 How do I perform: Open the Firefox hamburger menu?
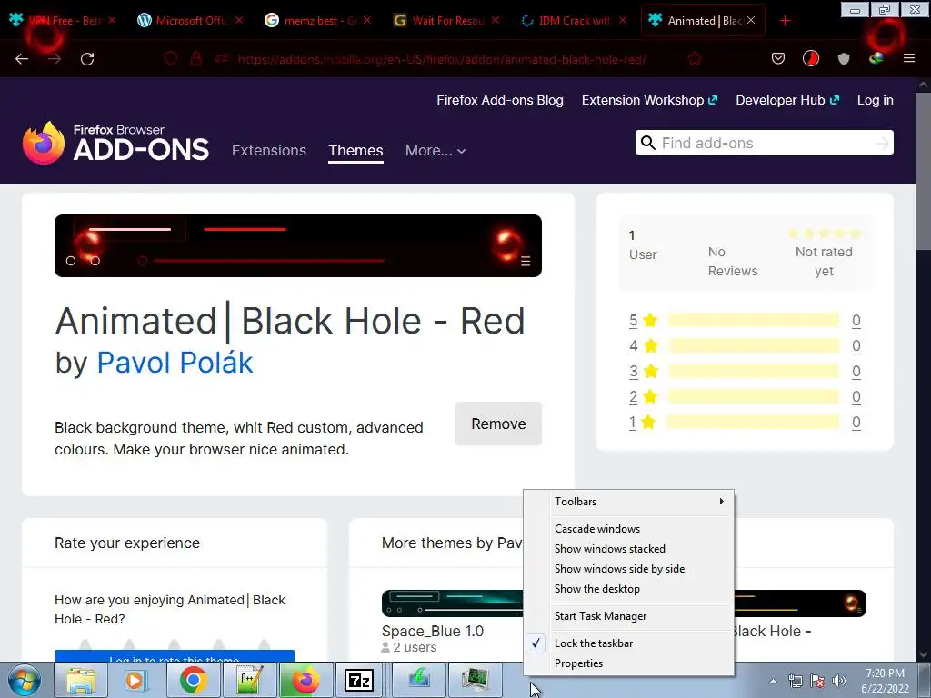pos(908,58)
